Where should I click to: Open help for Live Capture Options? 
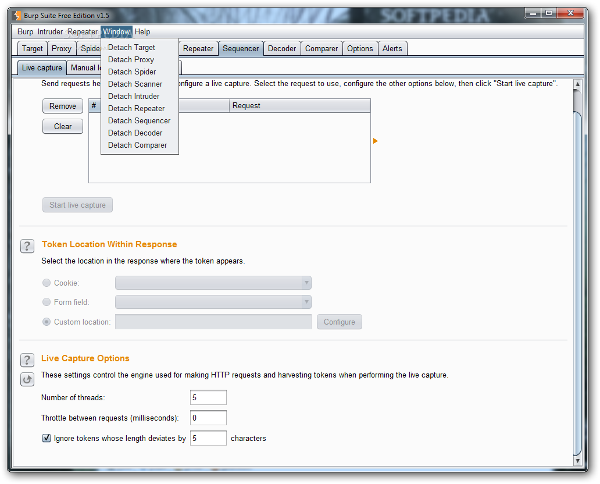[x=27, y=360]
